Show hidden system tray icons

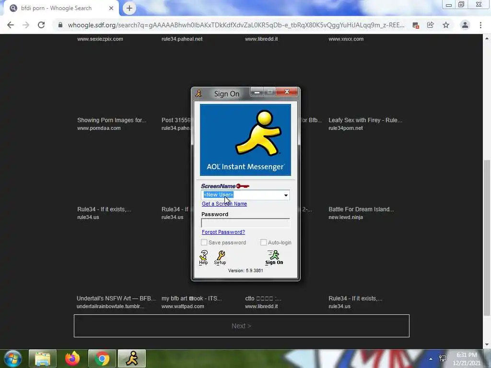(x=431, y=359)
